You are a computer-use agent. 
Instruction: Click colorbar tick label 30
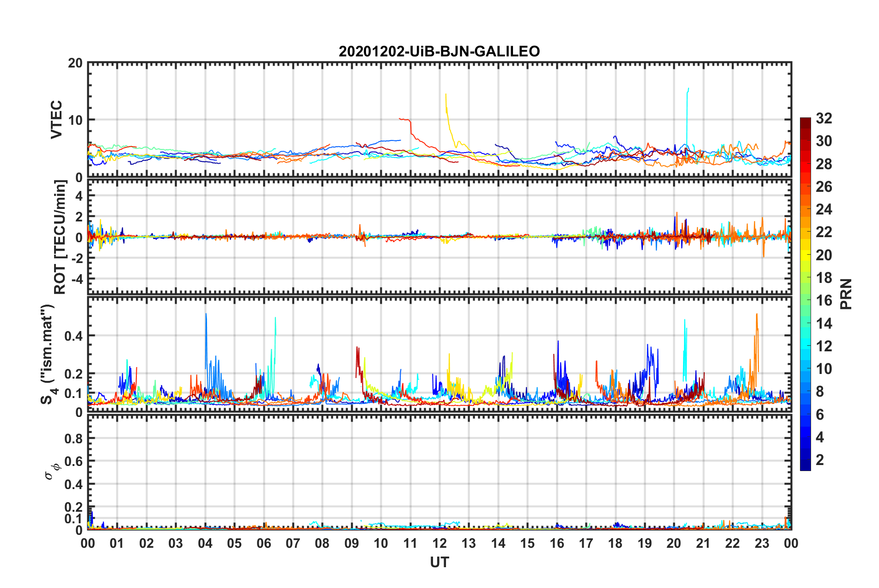[x=824, y=141]
